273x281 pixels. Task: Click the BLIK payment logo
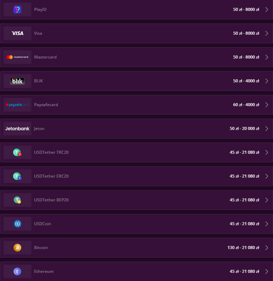pyautogui.click(x=17, y=81)
